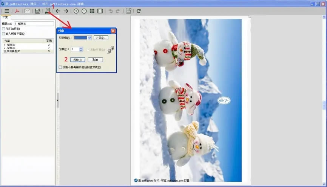Click the printer icon in toolbar
Screen dimensions: 327x187
click(48, 11)
